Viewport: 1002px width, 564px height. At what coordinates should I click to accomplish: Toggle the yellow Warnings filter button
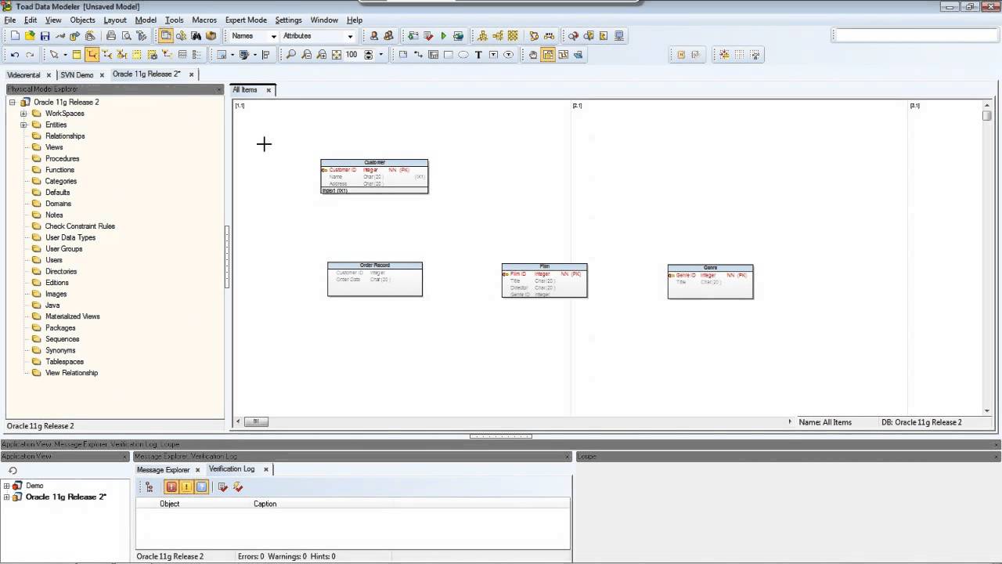(x=186, y=487)
